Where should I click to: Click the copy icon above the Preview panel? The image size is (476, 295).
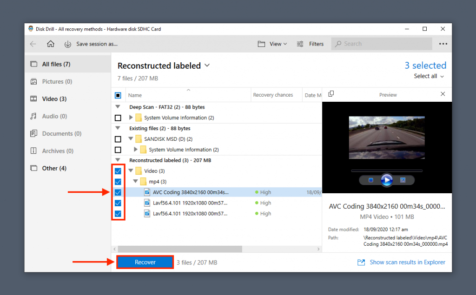pyautogui.click(x=331, y=94)
